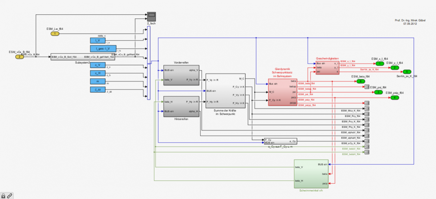Open the red Geschwindigkeiten subsystem block
The width and height of the screenshot is (436, 199).
(x=327, y=68)
